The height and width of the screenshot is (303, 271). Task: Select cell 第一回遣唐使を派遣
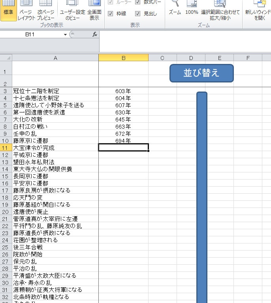(55, 112)
